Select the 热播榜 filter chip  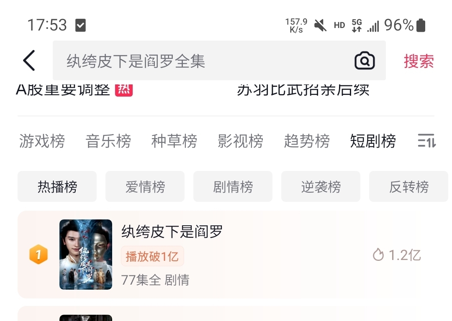pos(57,186)
